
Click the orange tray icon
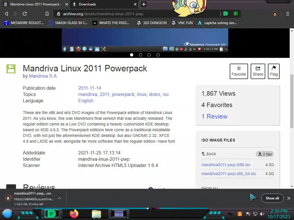pyautogui.click(x=240, y=214)
